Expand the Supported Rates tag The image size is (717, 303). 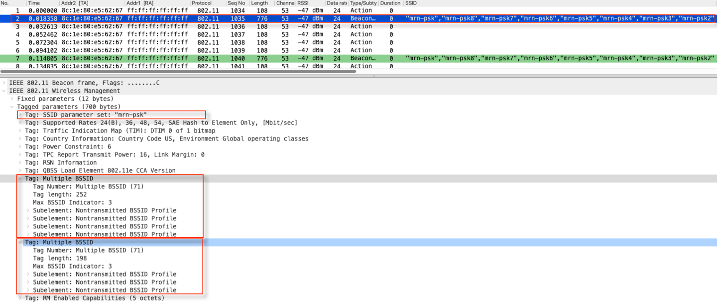(19, 123)
